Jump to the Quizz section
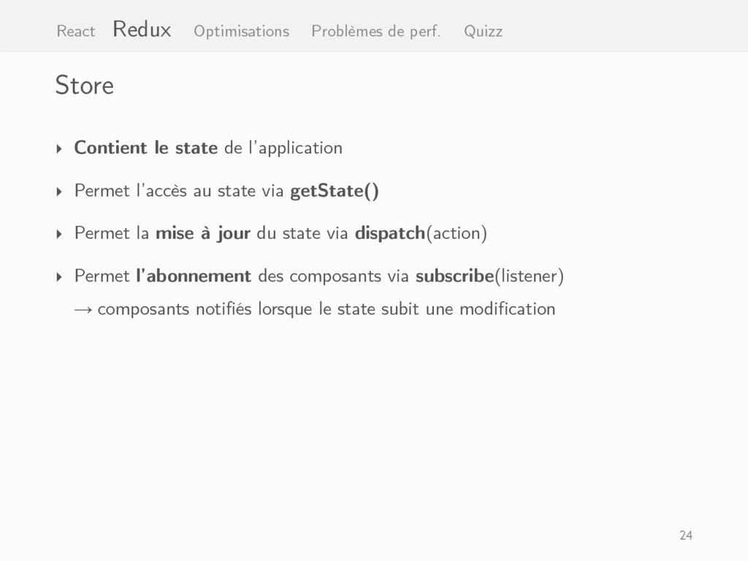The image size is (748, 561). 484,31
